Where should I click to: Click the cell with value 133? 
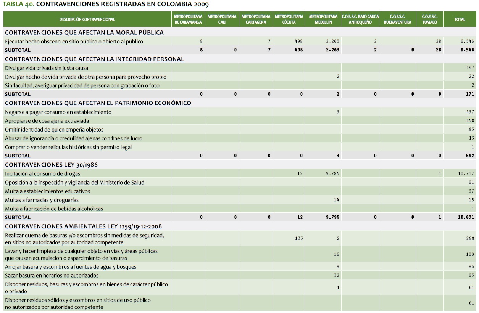point(298,239)
